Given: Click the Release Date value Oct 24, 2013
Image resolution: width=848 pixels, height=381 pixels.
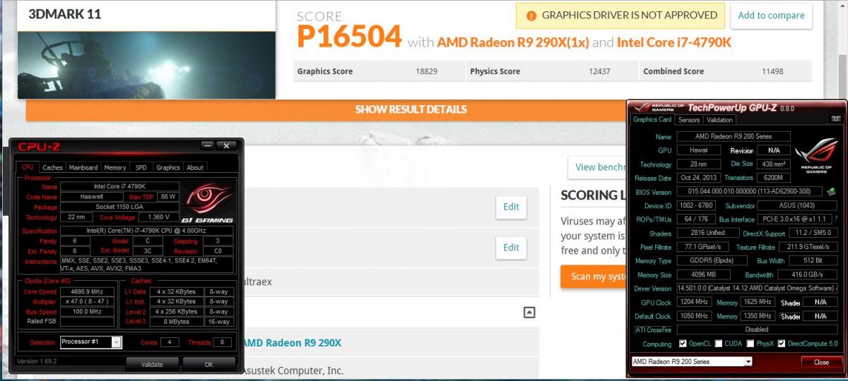Looking at the screenshot, I should pyautogui.click(x=697, y=178).
